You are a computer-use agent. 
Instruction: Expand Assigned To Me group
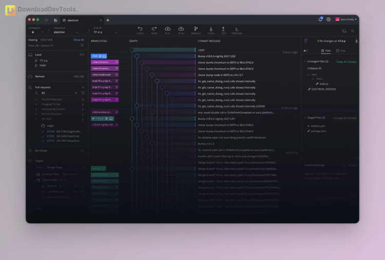(x=36, y=104)
